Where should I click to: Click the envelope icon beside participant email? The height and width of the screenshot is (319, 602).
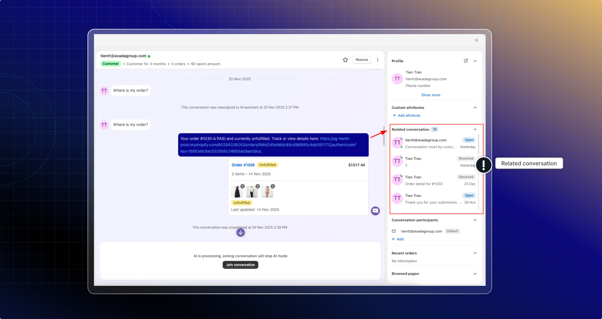(394, 231)
